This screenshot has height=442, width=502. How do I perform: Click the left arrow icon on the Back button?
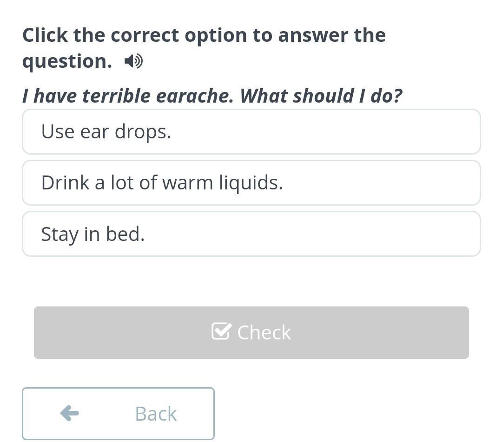[x=70, y=413]
